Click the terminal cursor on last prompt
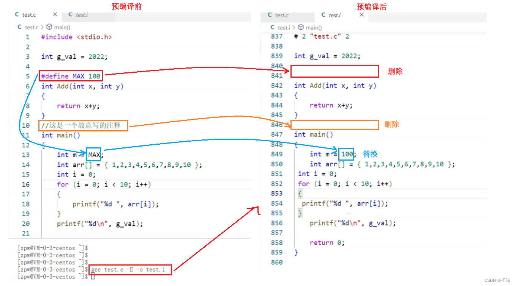516x286 pixels. 93,277
